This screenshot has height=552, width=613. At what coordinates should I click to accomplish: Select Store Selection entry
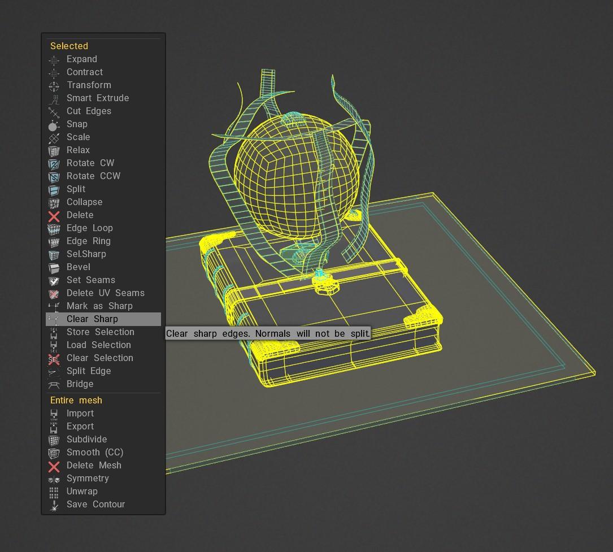(100, 332)
